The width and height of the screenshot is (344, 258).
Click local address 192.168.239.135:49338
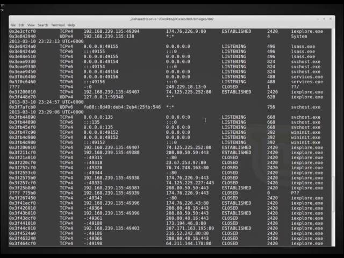pyautogui.click(x=111, y=178)
